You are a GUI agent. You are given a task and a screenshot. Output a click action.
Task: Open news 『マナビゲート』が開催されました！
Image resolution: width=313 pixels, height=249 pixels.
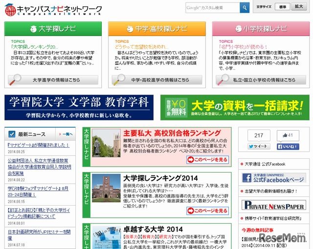[38, 145]
